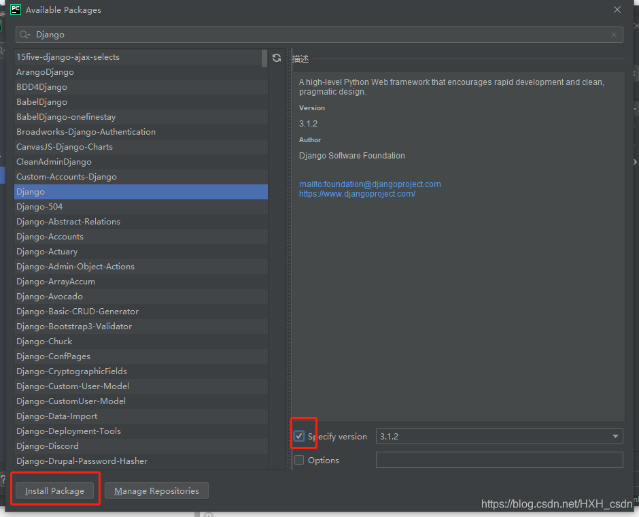The height and width of the screenshot is (517, 639).
Task: Select Django-CustomUser-Model package
Action: click(x=141, y=401)
